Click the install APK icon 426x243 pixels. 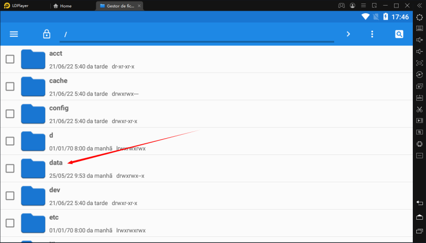click(x=419, y=98)
